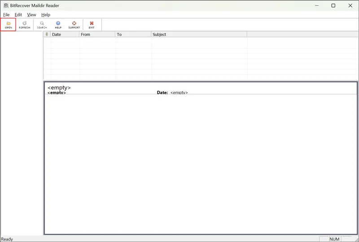This screenshot has height=242, width=359.
Task: Open the File menu
Action: coord(6,15)
